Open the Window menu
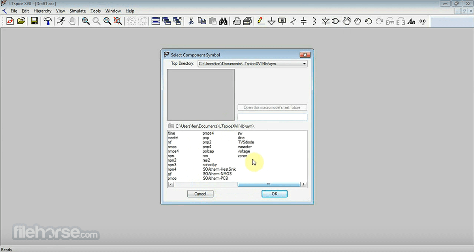This screenshot has width=474, height=252. coord(113,11)
